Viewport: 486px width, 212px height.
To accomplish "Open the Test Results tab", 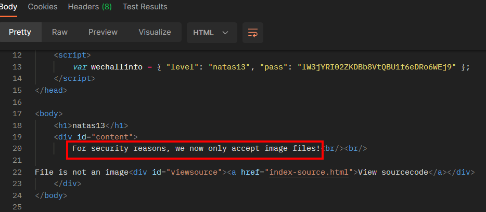I will point(145,7).
